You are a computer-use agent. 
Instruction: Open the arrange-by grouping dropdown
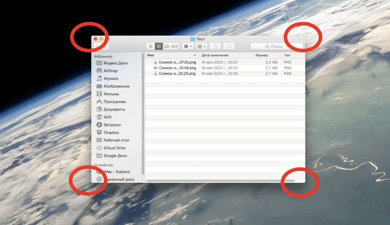tap(201, 46)
